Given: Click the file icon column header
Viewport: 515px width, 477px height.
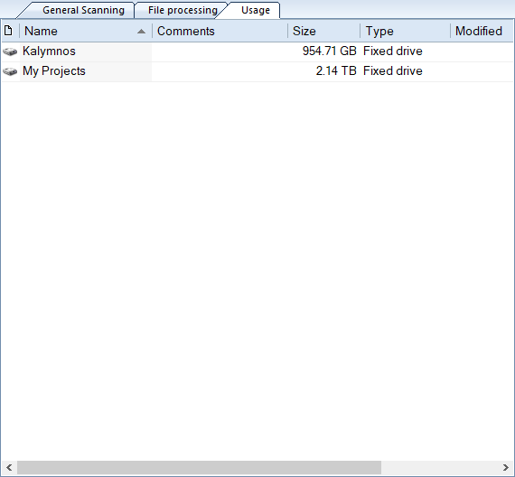Looking at the screenshot, I should pyautogui.click(x=8, y=31).
